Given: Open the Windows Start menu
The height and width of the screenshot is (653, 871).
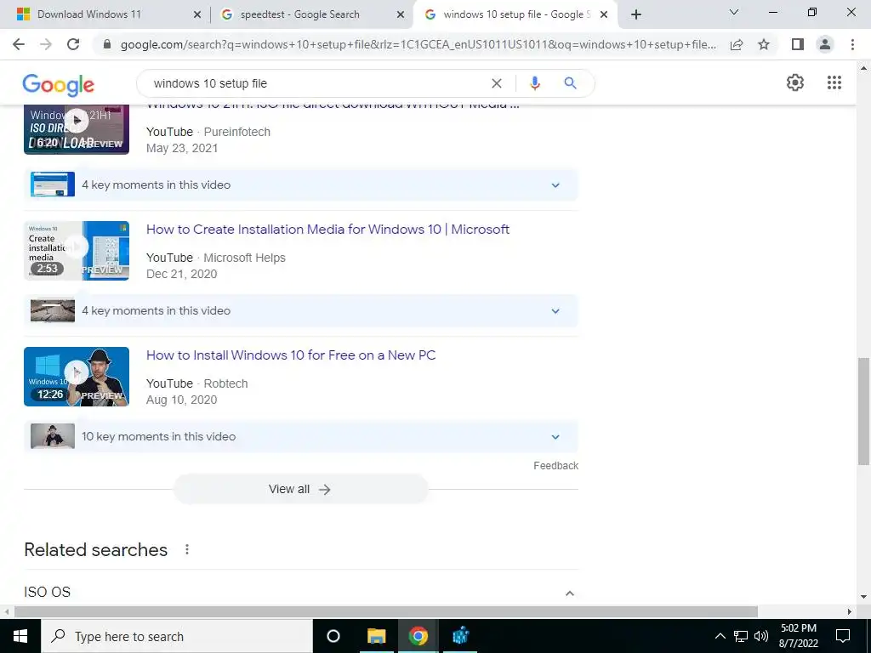Looking at the screenshot, I should (x=20, y=636).
